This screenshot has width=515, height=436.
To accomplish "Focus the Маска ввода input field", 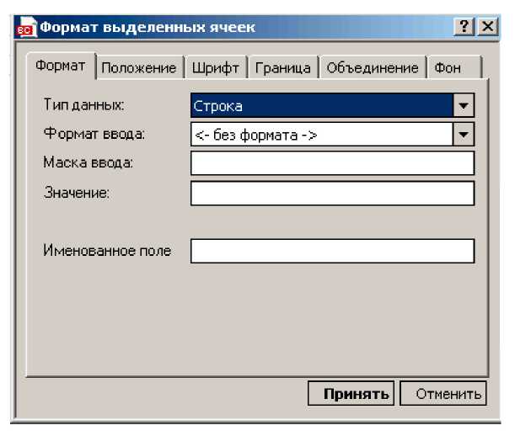I will click(x=332, y=163).
